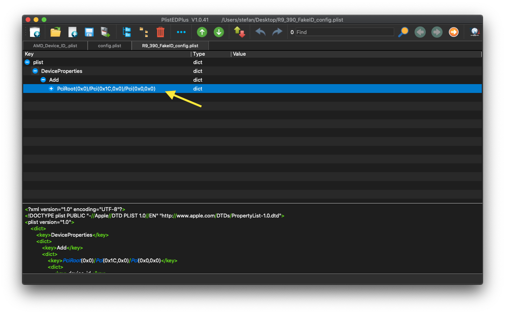This screenshot has width=505, height=314.
Task: Click into the Find search field
Action: (x=344, y=32)
